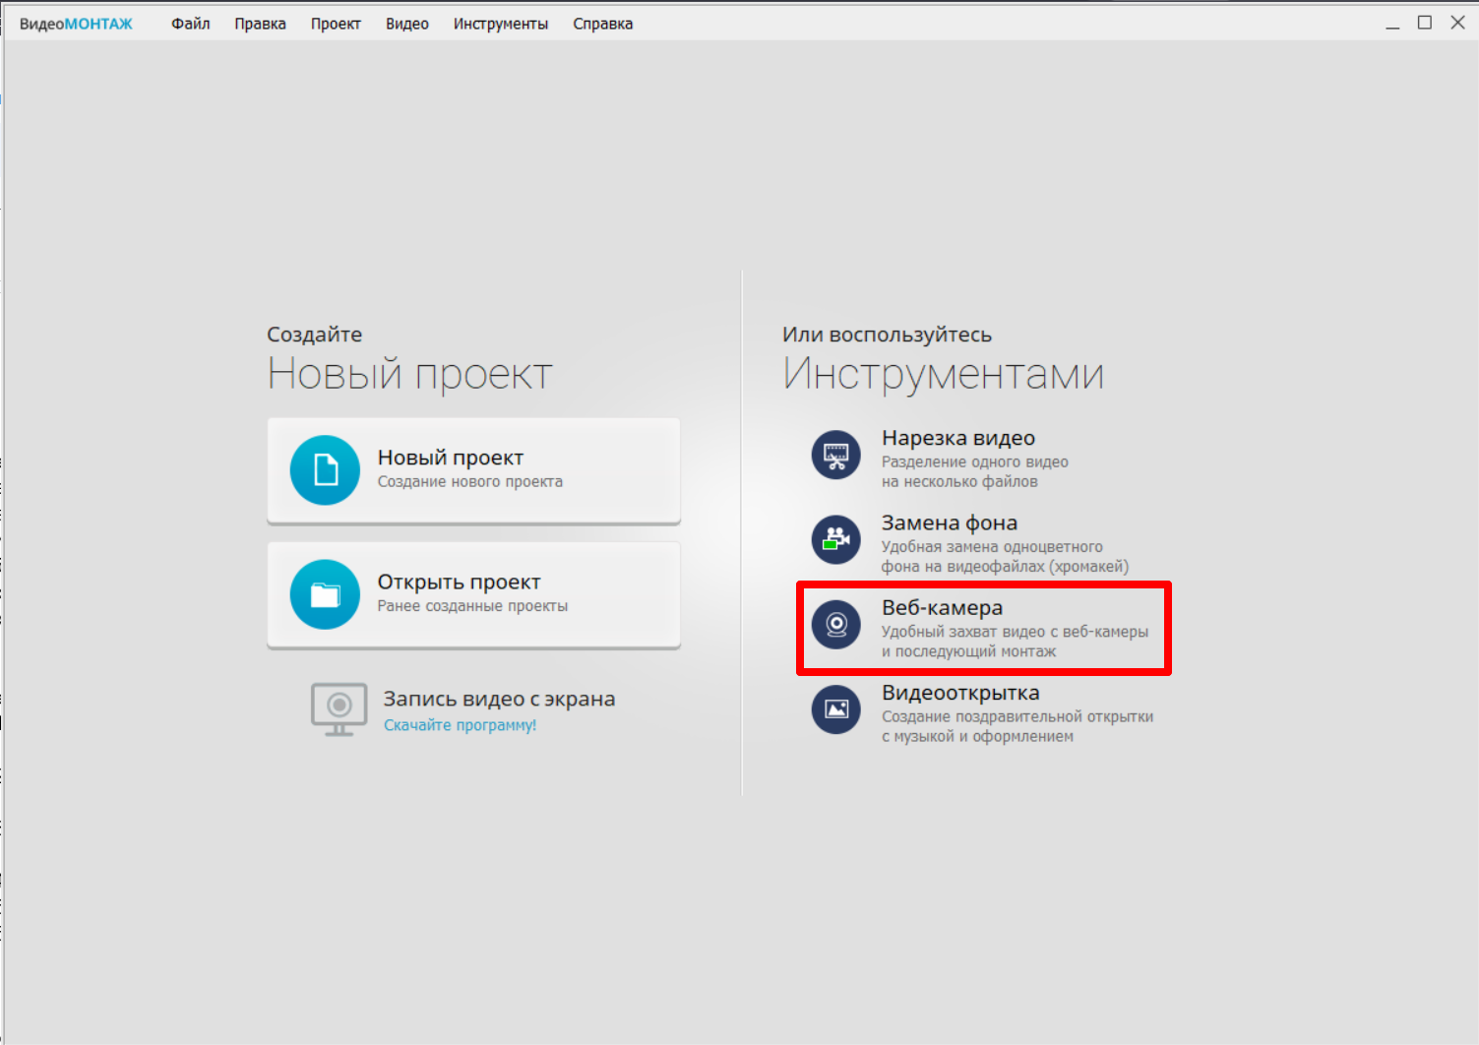Follow the Скачайте программу! link
Viewport: 1479px width, 1045px height.
coord(460,725)
